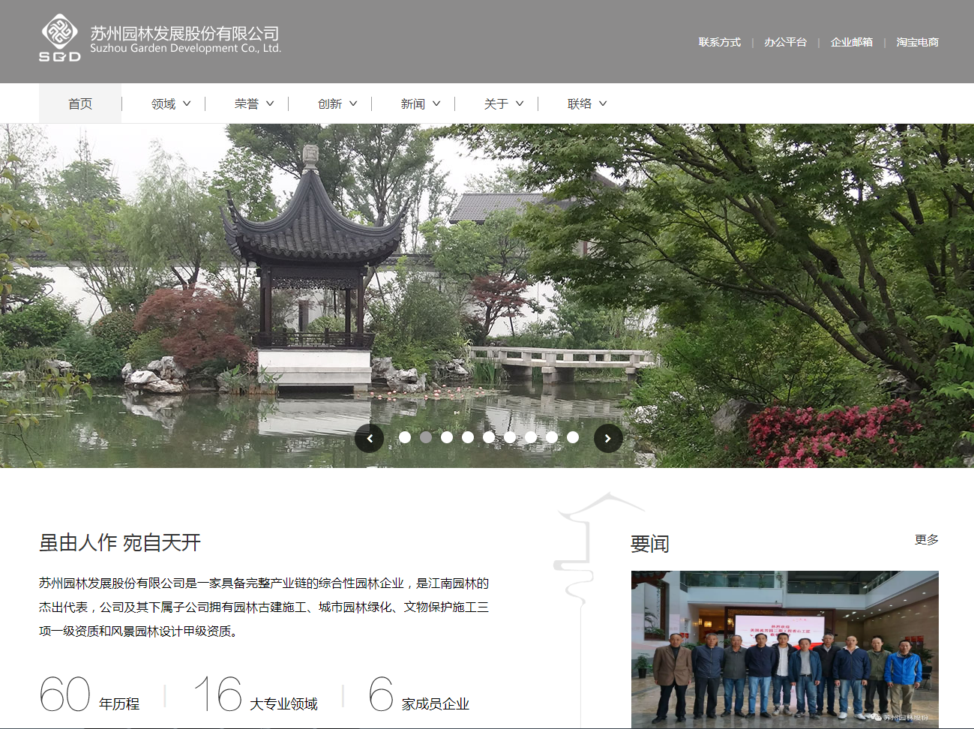The image size is (974, 729).
Task: Open the 联系方式 contact link
Action: point(718,43)
